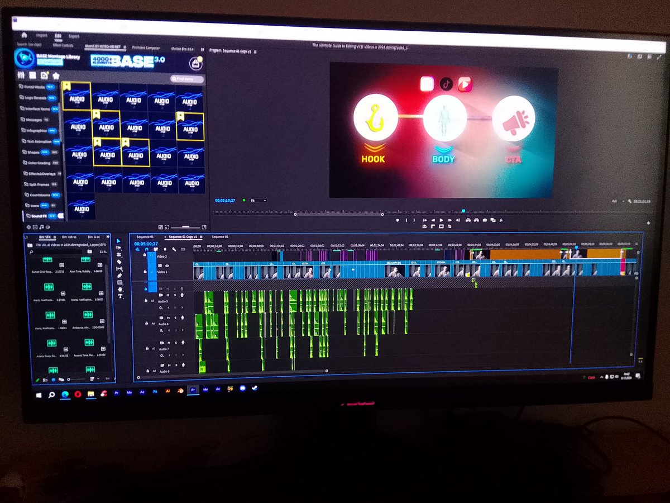Viewport: 670px width, 503px height.
Task: Mute the Audio 6 track
Action: point(170,318)
